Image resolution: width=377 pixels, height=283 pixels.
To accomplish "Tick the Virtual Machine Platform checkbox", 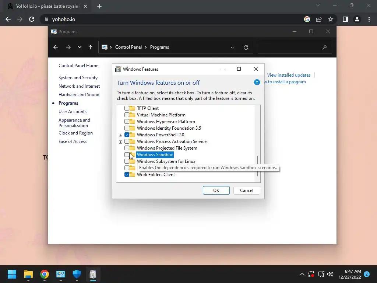I will [127, 115].
